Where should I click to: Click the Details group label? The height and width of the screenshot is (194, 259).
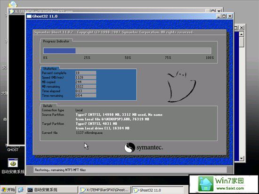point(48,106)
